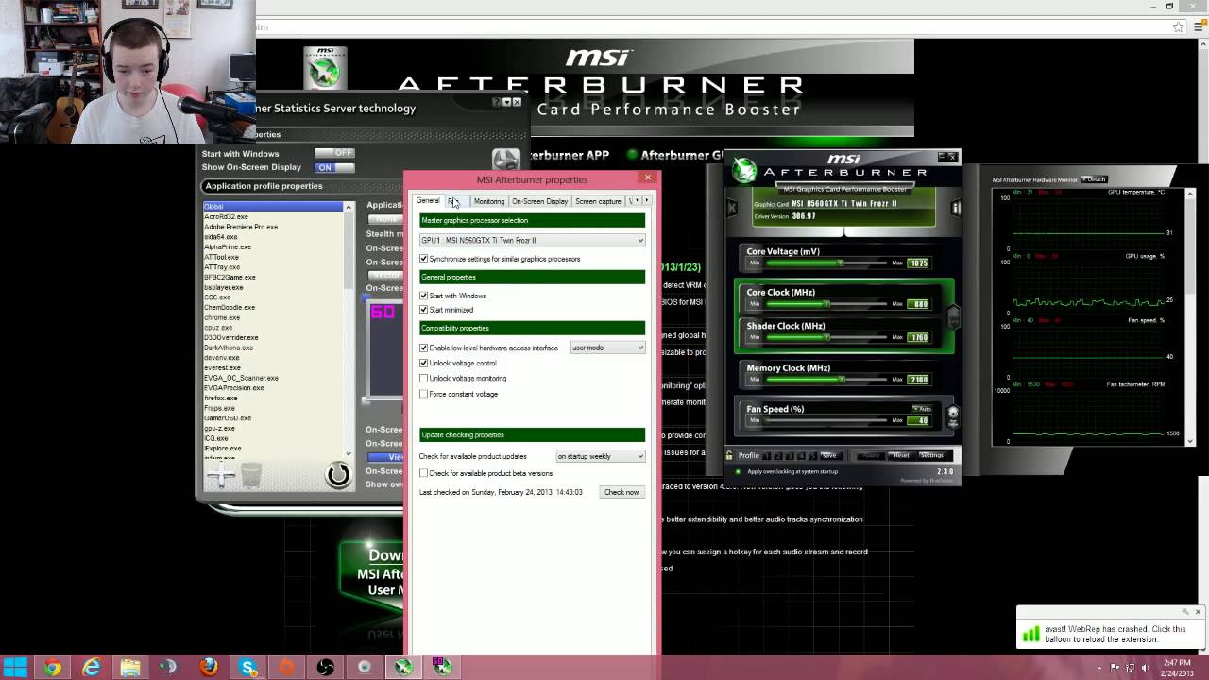Image resolution: width=1209 pixels, height=680 pixels.
Task: Switch to the On-Screen Display tab
Action: point(540,201)
